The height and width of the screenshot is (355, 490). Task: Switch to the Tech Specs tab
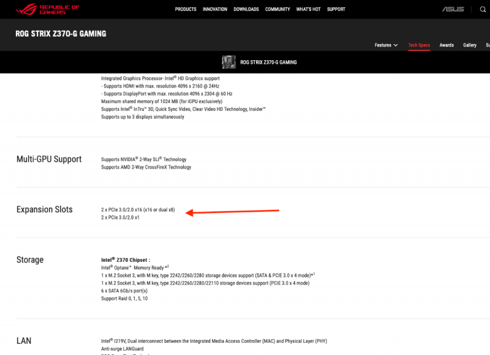tap(419, 45)
